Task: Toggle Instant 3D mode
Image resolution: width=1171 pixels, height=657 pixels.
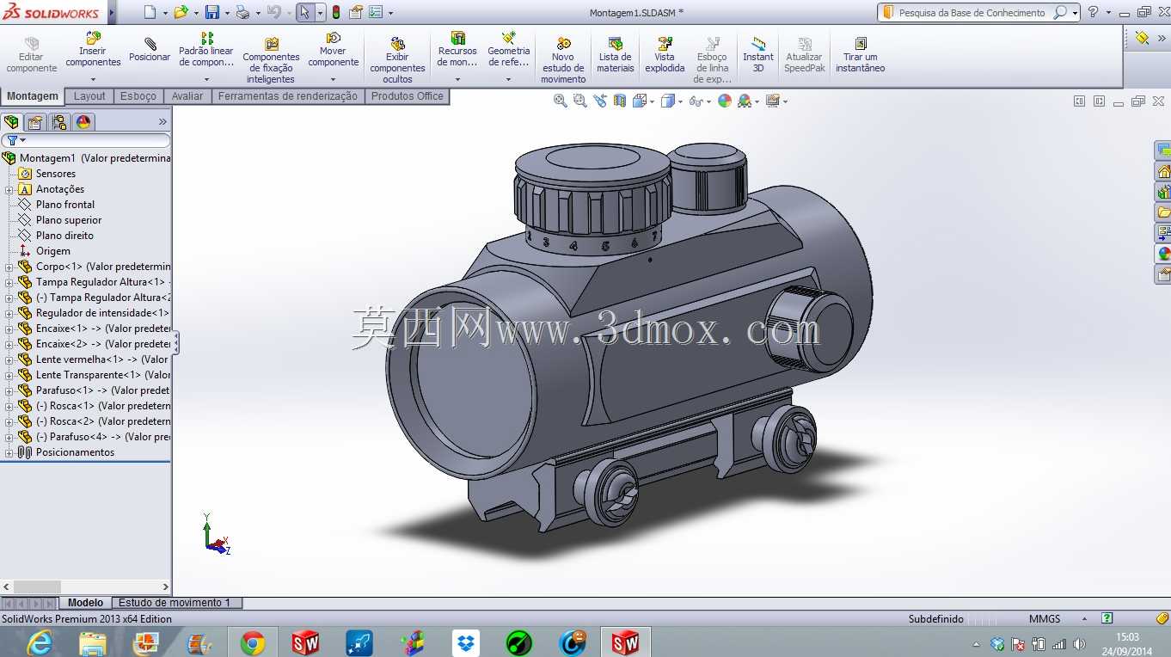Action: click(757, 55)
